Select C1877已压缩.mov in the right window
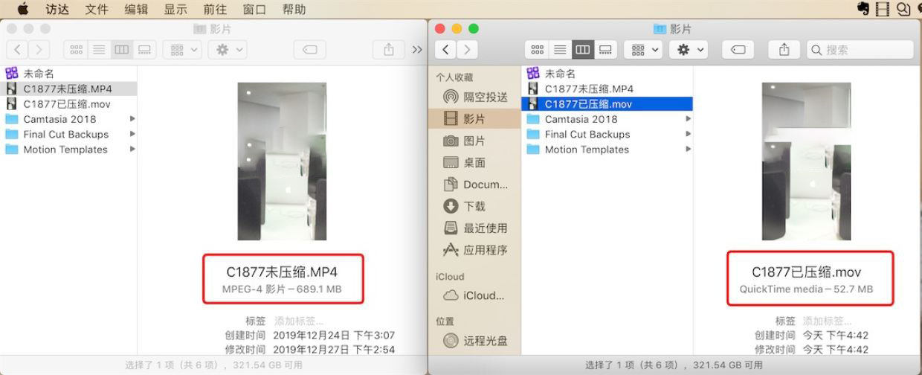Viewport: 922px width, 375px height. [x=607, y=104]
